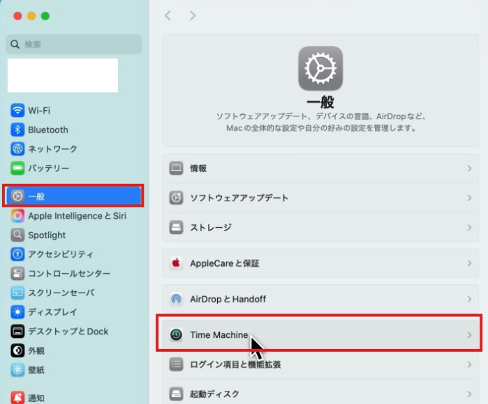This screenshot has width=488, height=404.
Task: Click the Wi-Fi icon in sidebar
Action: tap(17, 110)
